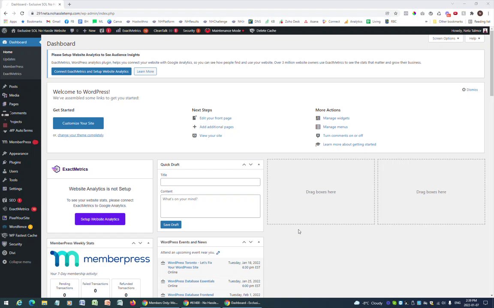Open File Explorer from the taskbar

tap(45, 303)
